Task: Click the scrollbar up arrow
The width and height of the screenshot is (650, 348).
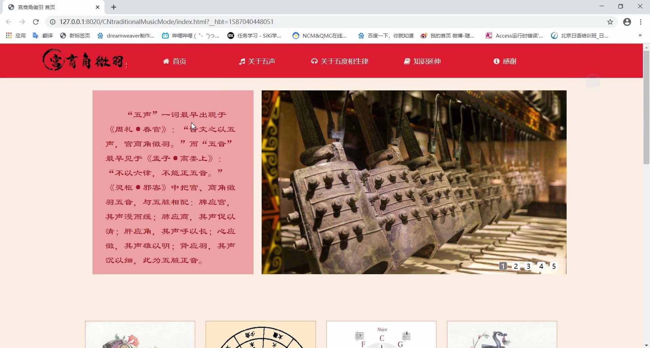Action: point(646,47)
